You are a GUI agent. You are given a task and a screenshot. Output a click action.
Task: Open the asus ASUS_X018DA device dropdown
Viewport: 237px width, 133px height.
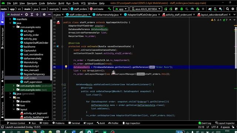[x=146, y=9]
